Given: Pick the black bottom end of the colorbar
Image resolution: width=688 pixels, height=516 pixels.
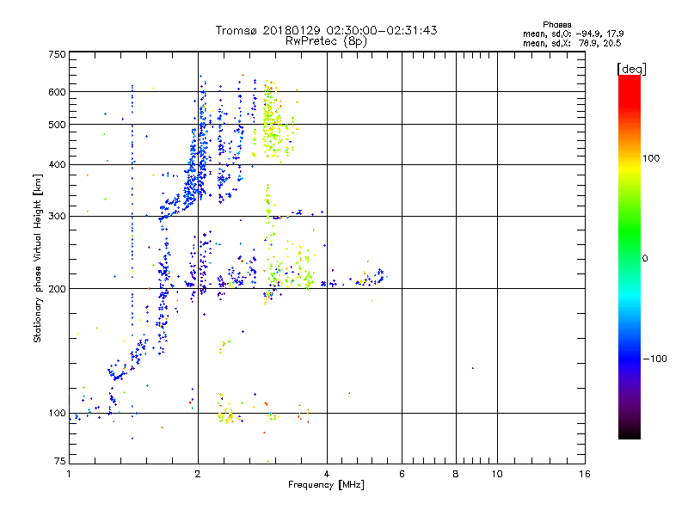Looking at the screenshot, I should point(630,434).
